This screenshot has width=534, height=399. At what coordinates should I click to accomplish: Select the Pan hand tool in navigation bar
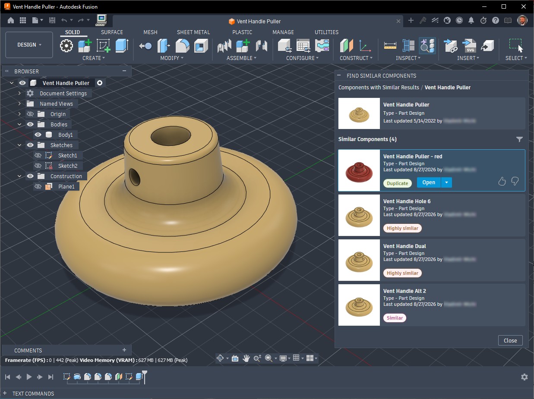pos(246,358)
